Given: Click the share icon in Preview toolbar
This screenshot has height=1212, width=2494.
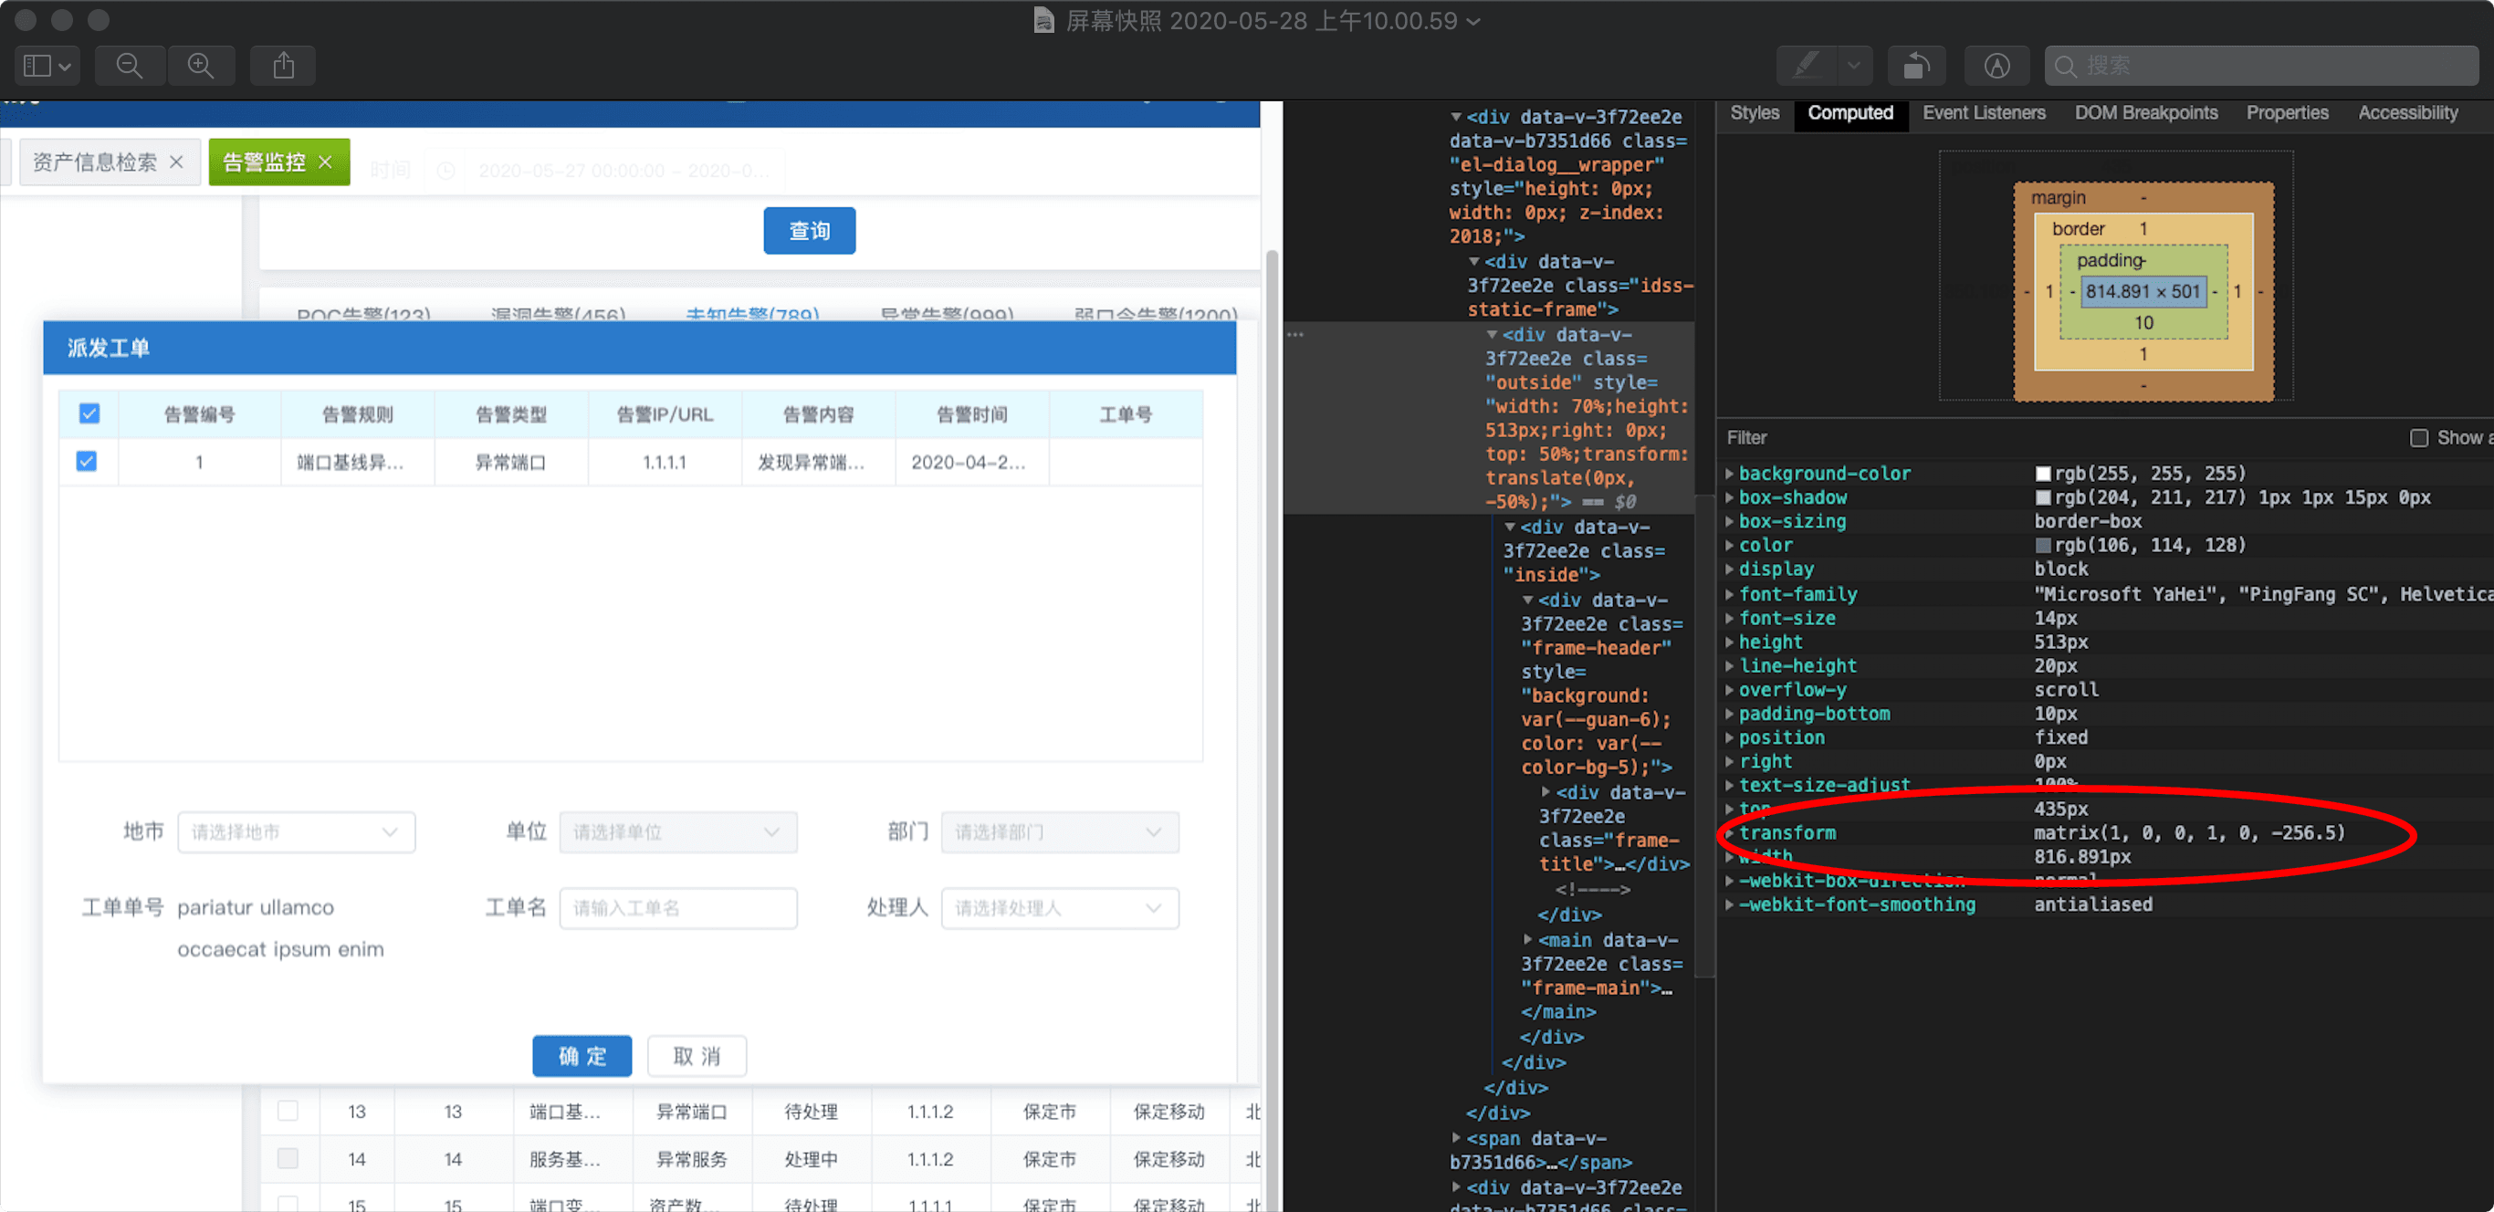Looking at the screenshot, I should [x=283, y=66].
